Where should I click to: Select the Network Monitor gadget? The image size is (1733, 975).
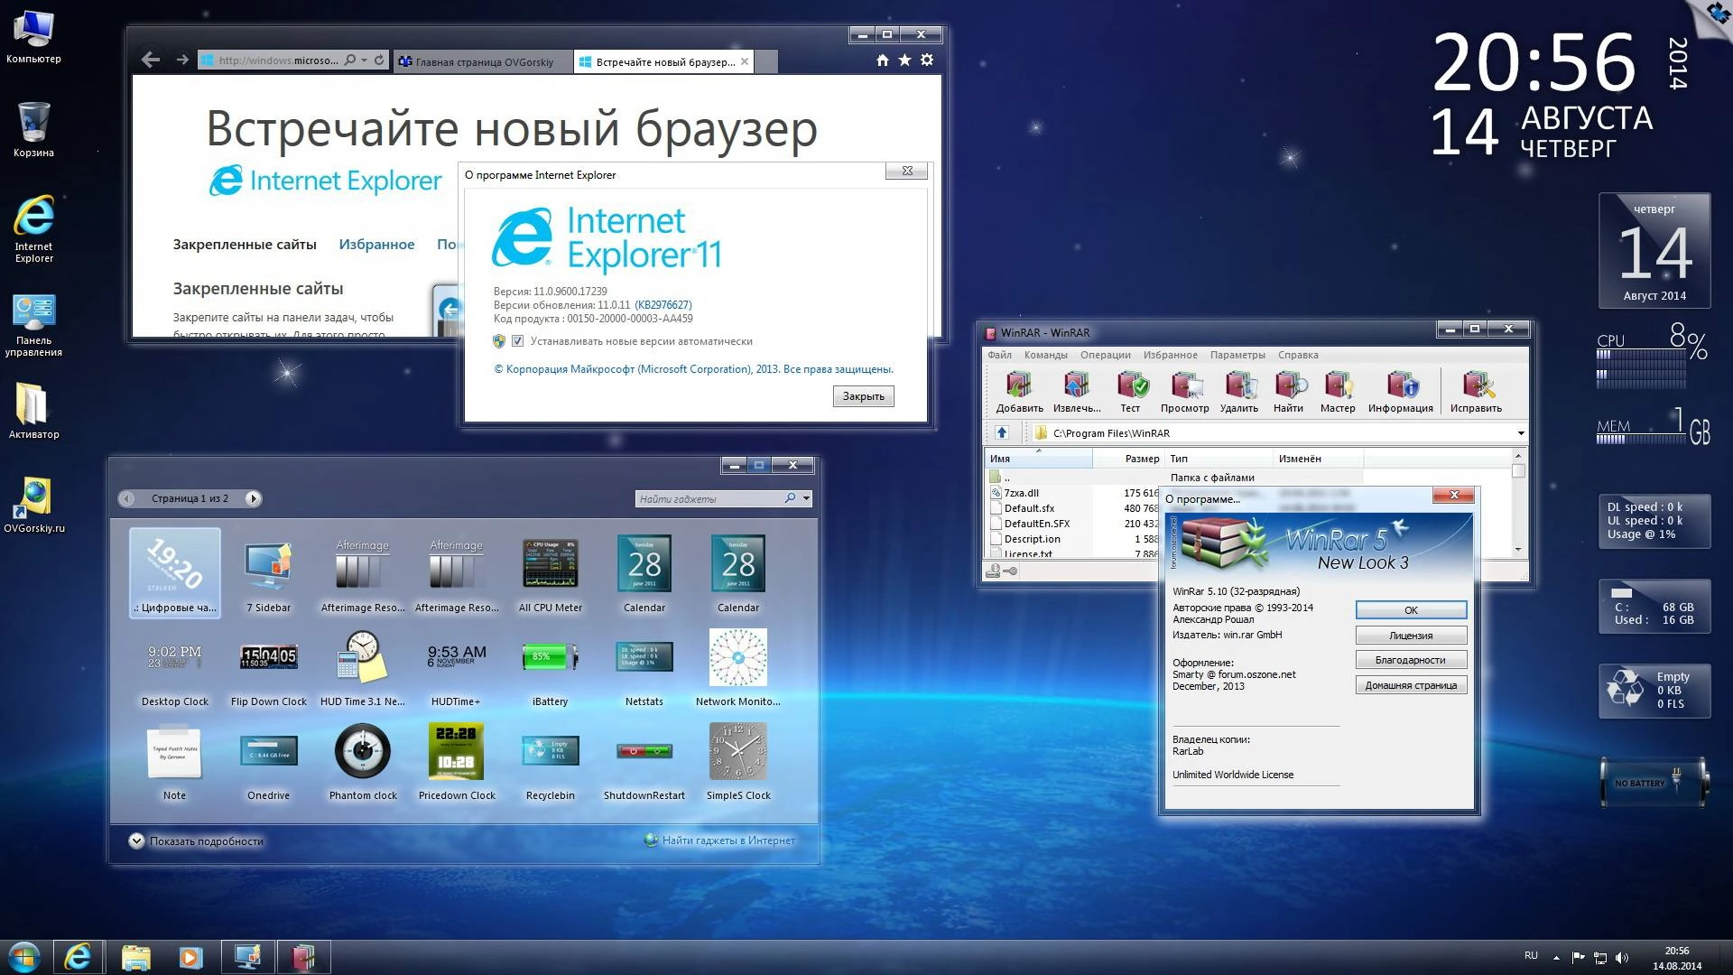[x=738, y=669]
